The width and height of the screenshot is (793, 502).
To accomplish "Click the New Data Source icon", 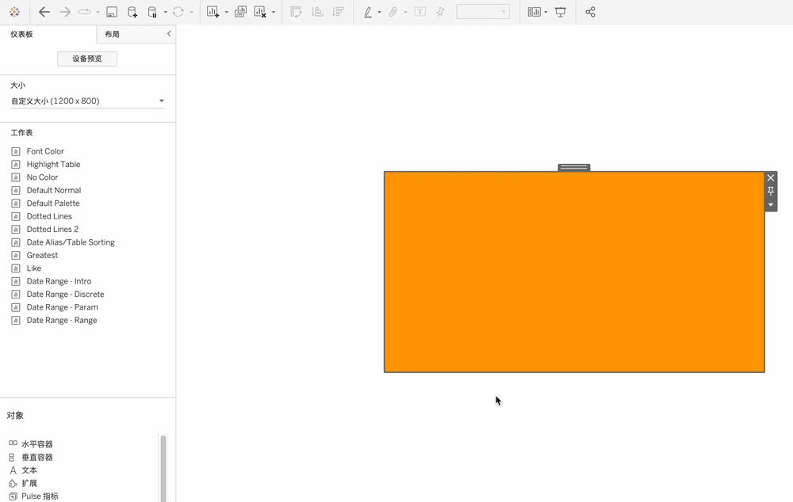I will (132, 12).
